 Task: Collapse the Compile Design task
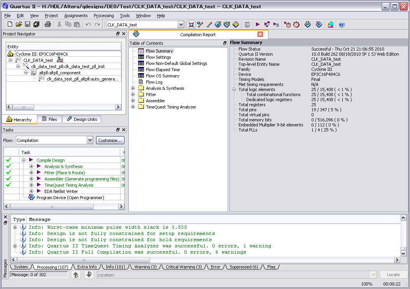[x=23, y=160]
